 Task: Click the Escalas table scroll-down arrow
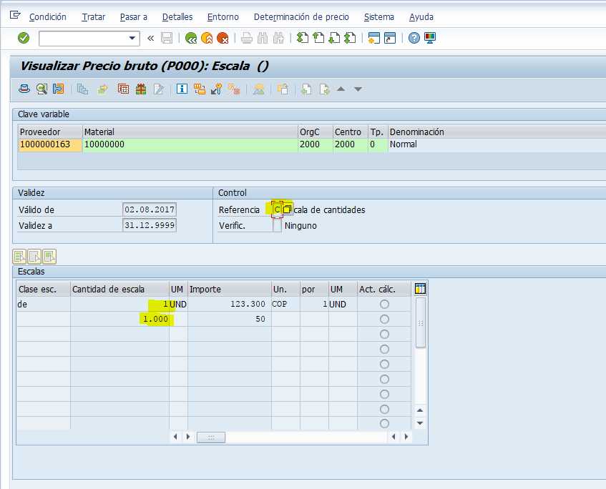[x=420, y=423]
